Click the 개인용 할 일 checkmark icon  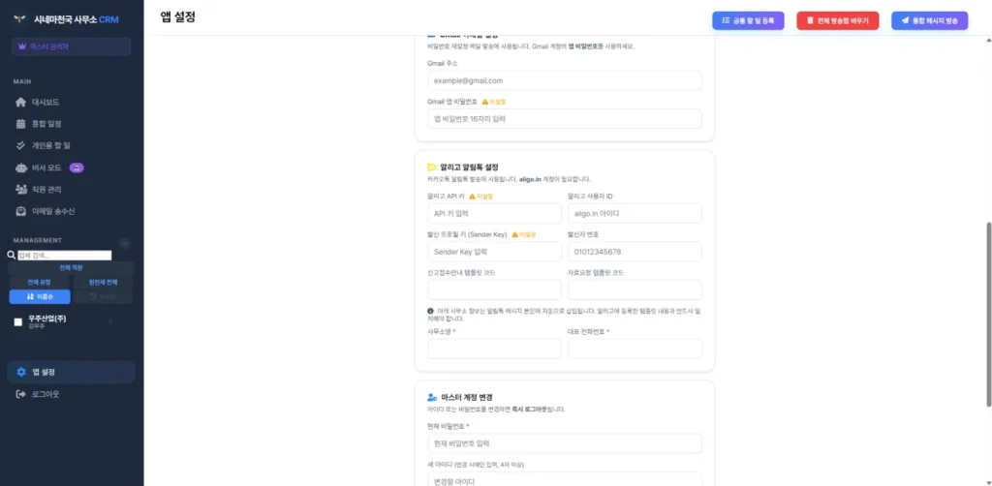pyautogui.click(x=21, y=145)
